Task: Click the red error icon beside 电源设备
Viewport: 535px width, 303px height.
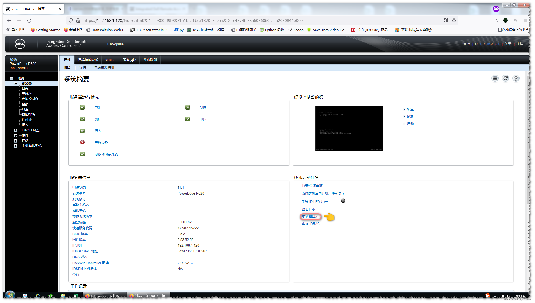Action: point(82,143)
